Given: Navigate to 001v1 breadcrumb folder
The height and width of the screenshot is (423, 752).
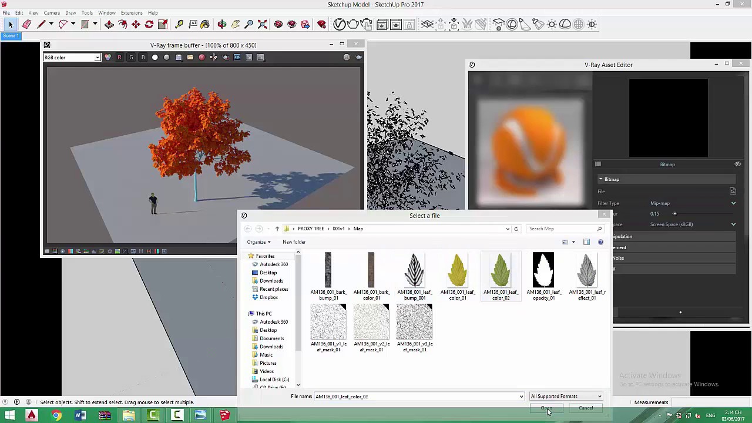Looking at the screenshot, I should [338, 229].
